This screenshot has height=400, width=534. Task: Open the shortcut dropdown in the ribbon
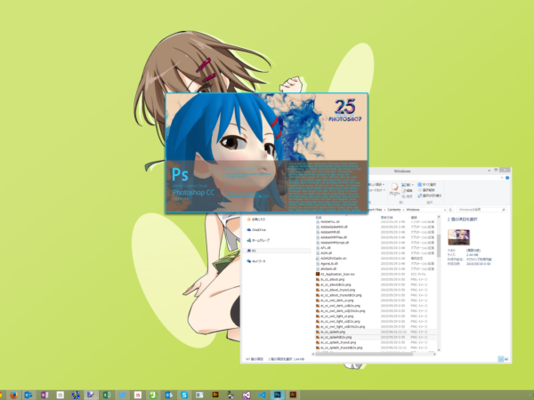tap(376, 190)
